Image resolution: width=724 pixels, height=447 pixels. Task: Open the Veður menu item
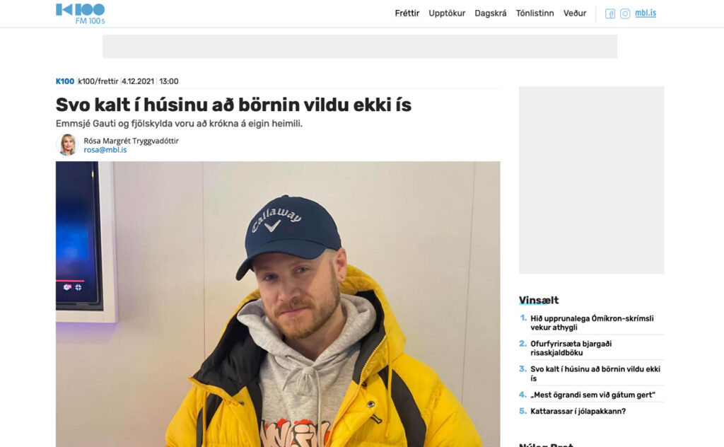(574, 13)
